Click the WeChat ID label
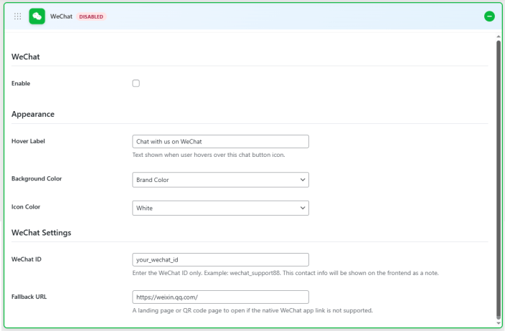 [x=27, y=259]
